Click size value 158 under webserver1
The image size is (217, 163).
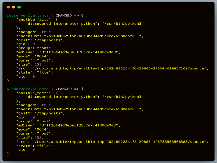click(x=38, y=64)
